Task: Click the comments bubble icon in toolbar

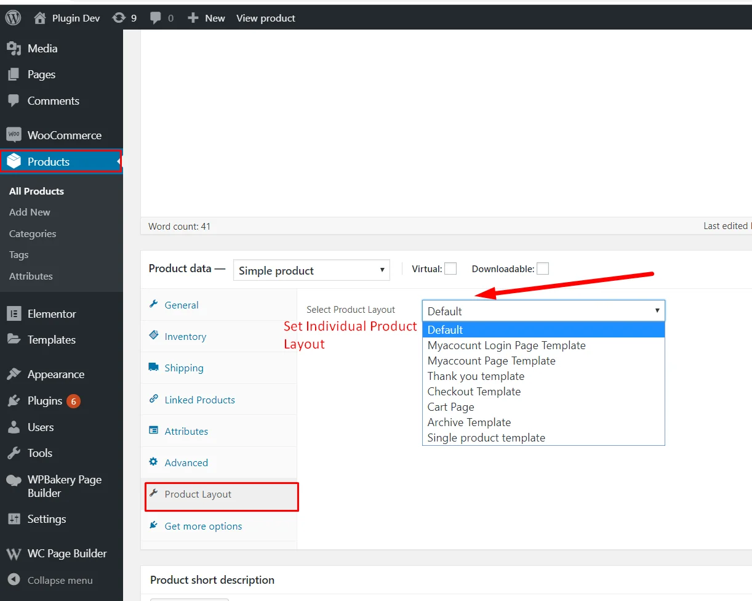Action: point(156,18)
